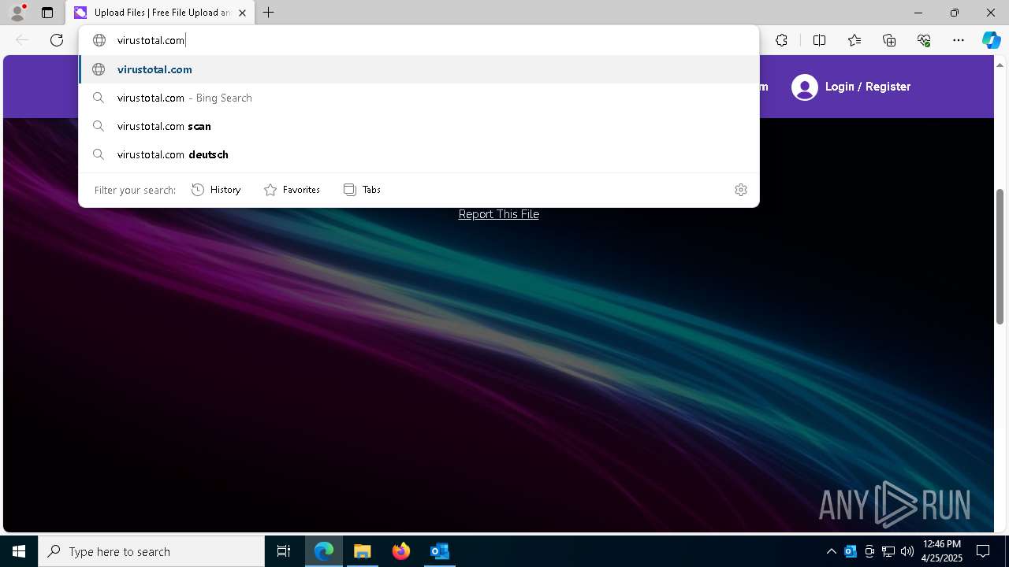Click the address bar text field
The height and width of the screenshot is (567, 1009).
point(419,40)
